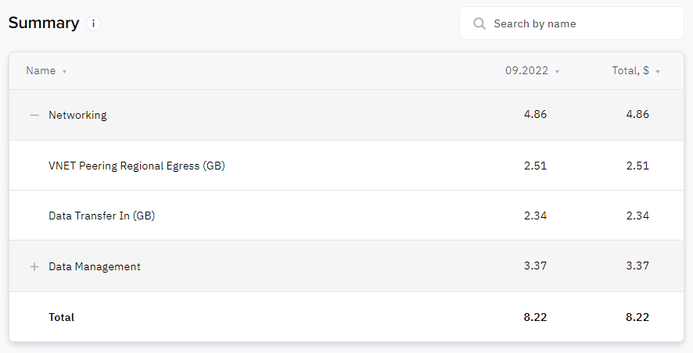
Task: Click the Name column header
Action: [x=41, y=70]
